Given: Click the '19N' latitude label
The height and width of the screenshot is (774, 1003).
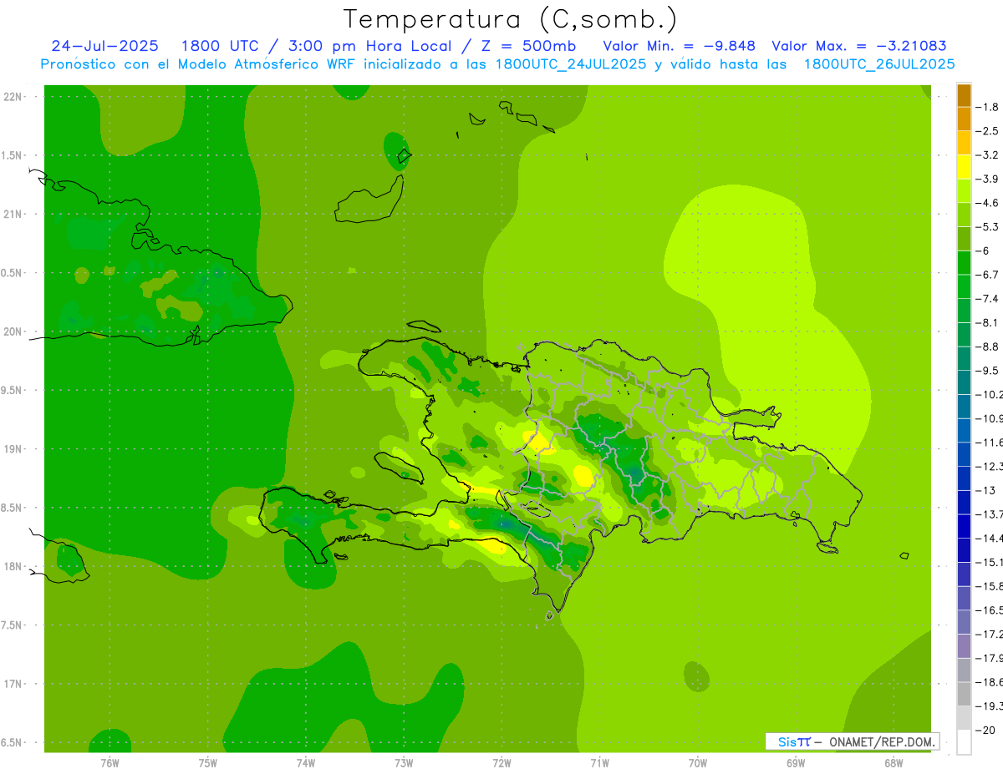Looking at the screenshot, I should pyautogui.click(x=13, y=449).
